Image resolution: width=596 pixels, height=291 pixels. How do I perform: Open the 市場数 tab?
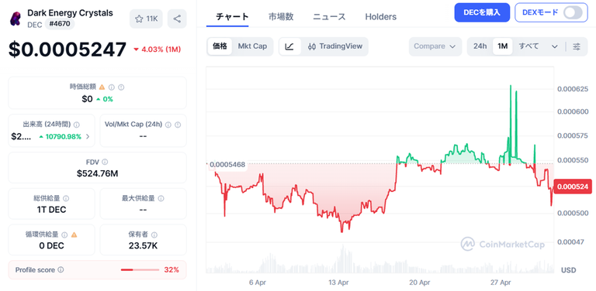click(x=281, y=17)
